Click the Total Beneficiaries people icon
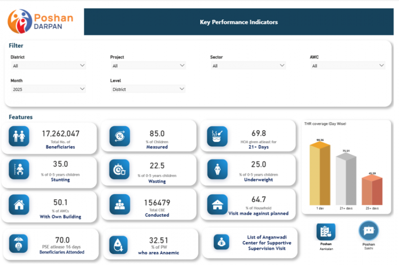The image size is (399, 265). pyautogui.click(x=19, y=136)
